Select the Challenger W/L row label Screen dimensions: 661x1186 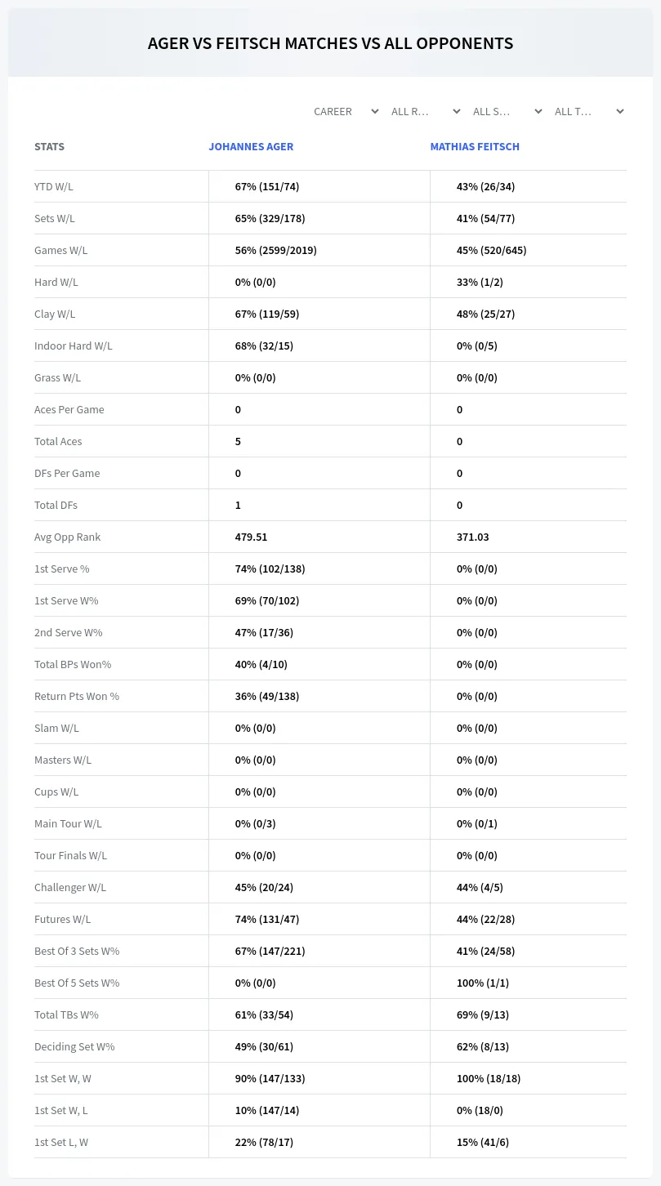pyautogui.click(x=70, y=887)
